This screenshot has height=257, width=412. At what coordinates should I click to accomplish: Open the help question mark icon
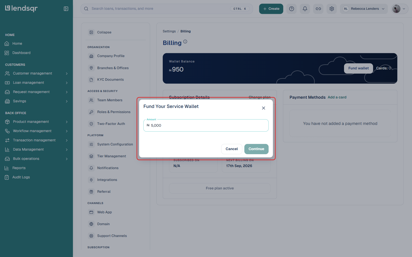point(291,9)
